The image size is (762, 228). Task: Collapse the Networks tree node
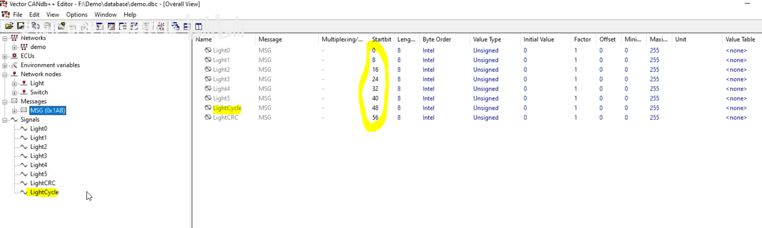(x=5, y=38)
